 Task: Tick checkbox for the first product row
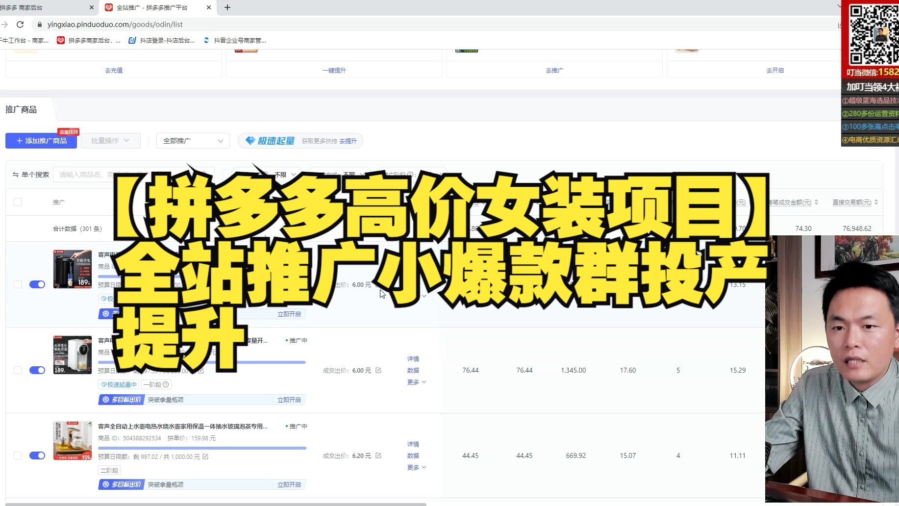point(18,284)
